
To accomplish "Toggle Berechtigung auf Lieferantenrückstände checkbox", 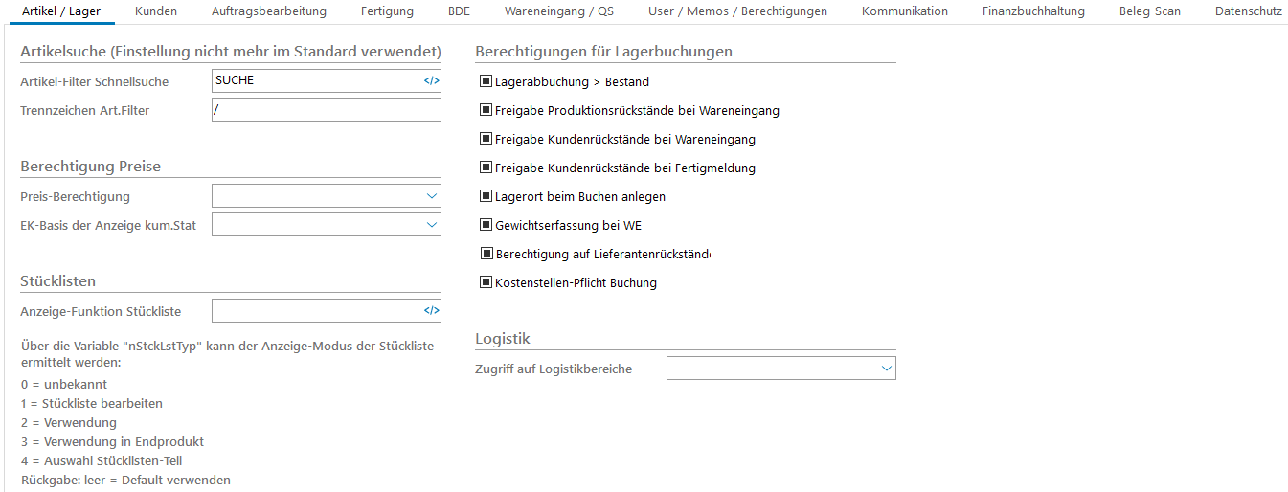I will coord(486,255).
